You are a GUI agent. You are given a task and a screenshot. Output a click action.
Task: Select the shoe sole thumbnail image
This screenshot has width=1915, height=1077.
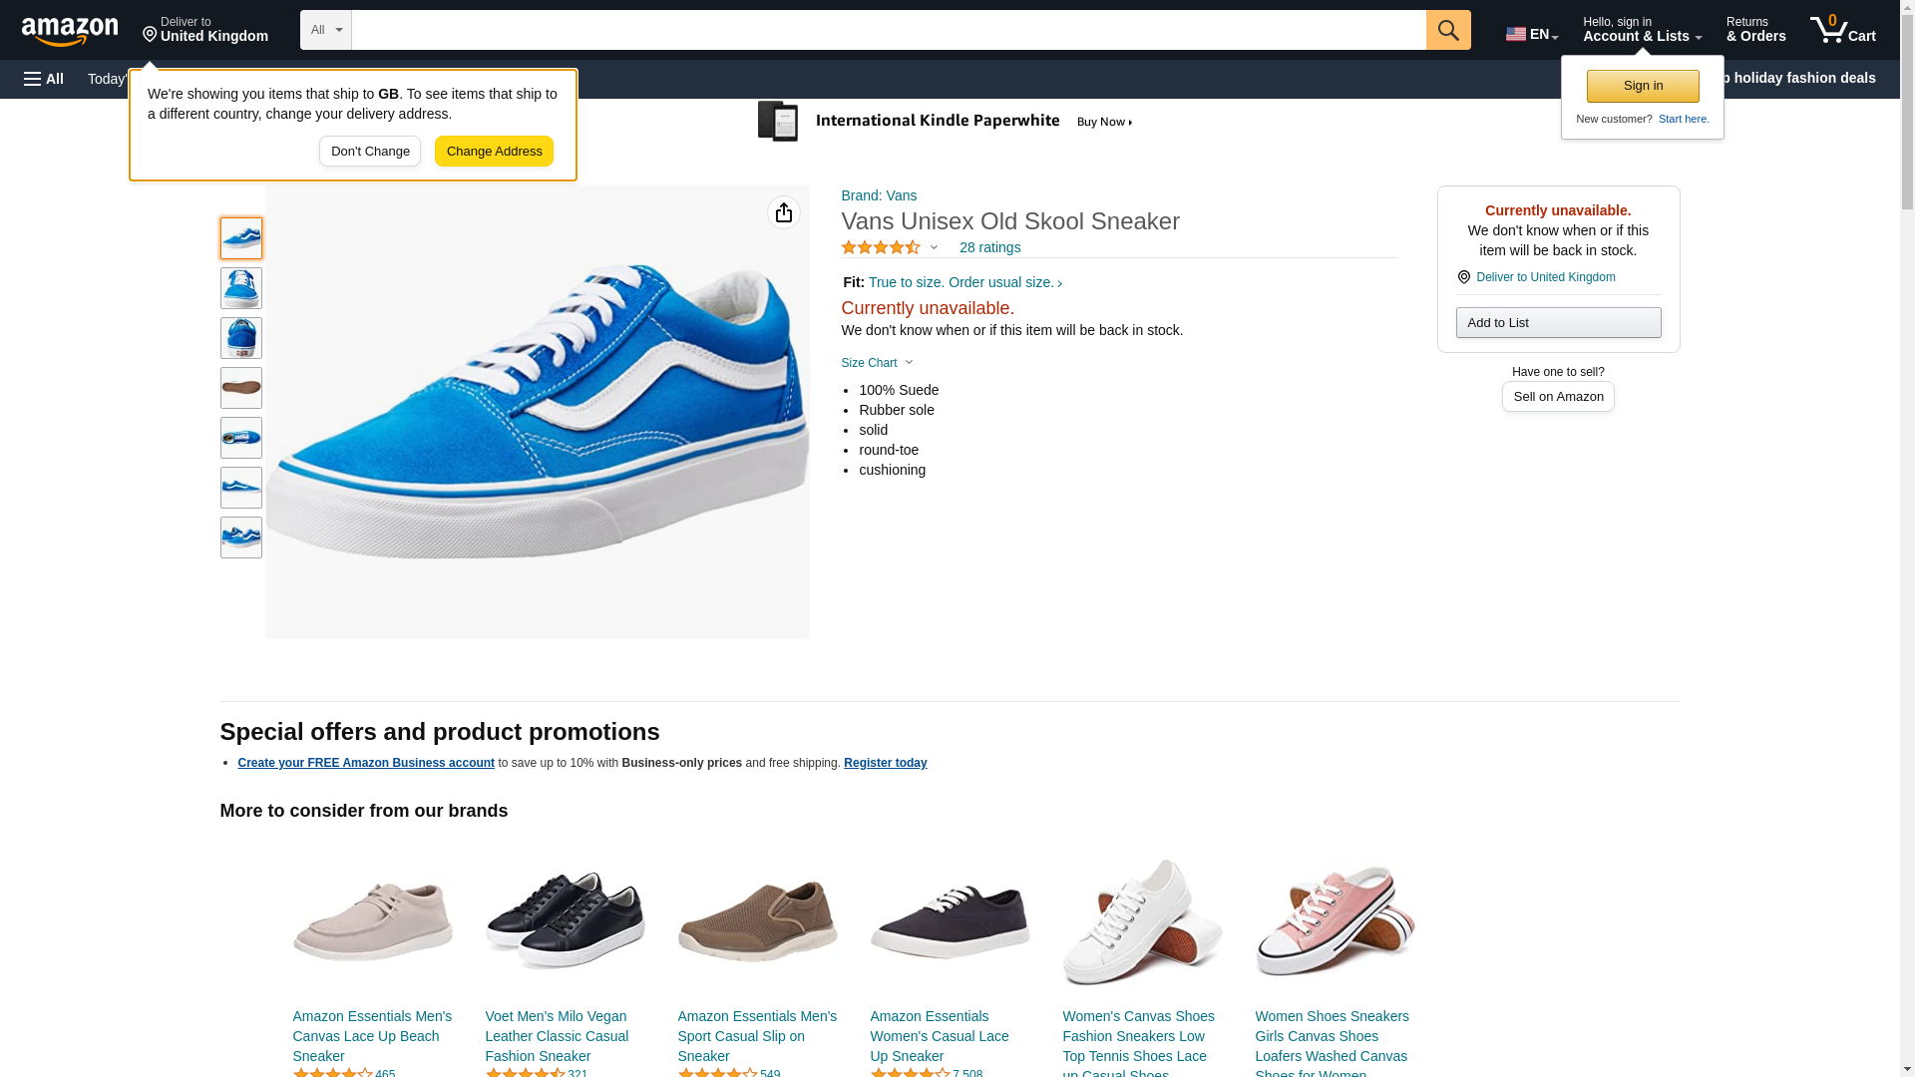coord(240,388)
